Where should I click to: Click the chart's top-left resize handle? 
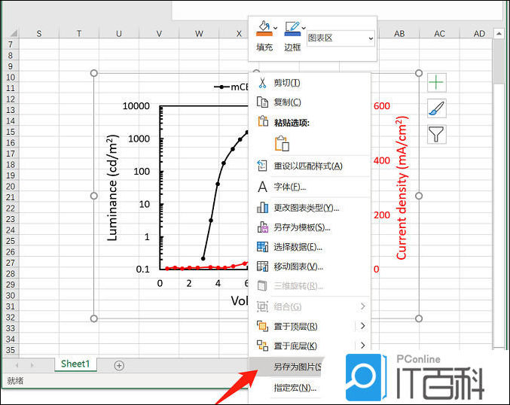pyautogui.click(x=94, y=73)
